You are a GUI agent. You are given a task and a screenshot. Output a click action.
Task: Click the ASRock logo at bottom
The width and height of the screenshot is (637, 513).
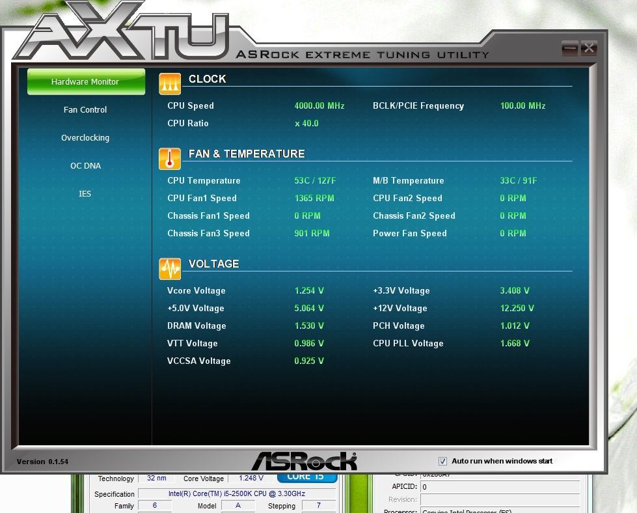coord(305,462)
